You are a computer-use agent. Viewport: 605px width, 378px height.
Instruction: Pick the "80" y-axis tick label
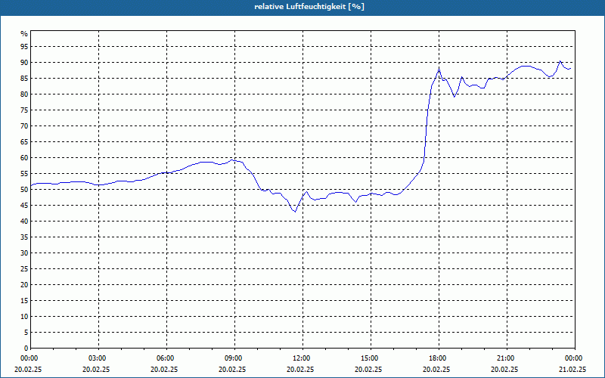click(24, 94)
